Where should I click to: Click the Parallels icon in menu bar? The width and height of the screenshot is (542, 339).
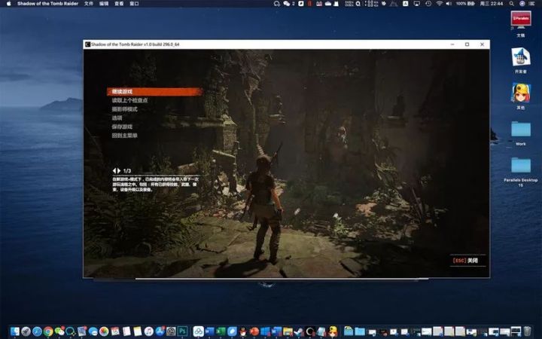[x=310, y=4]
